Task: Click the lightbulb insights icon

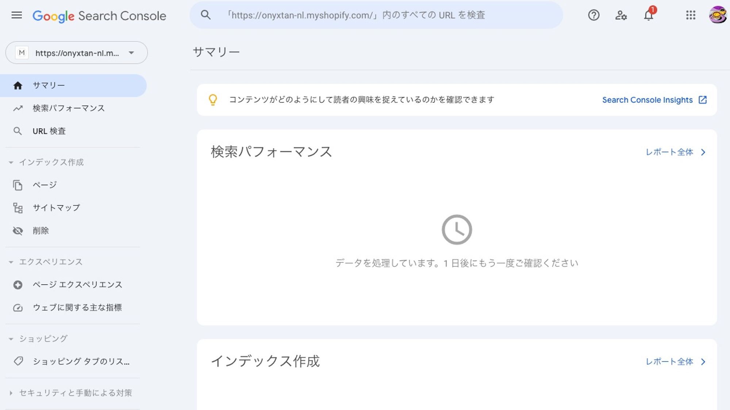Action: pyautogui.click(x=213, y=100)
